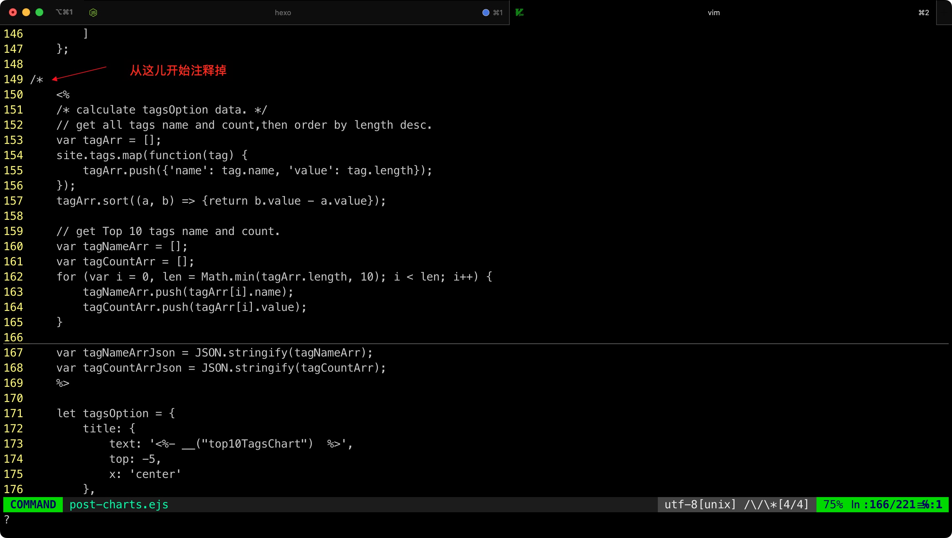Switch to the vim terminal tab
Viewport: 952px width, 538px height.
pyautogui.click(x=713, y=13)
